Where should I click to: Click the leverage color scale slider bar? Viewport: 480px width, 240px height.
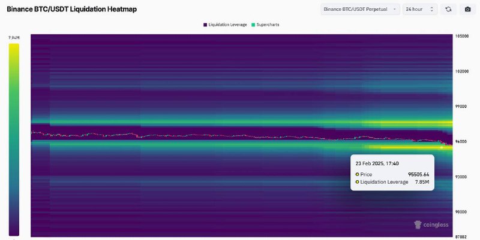pos(14,139)
